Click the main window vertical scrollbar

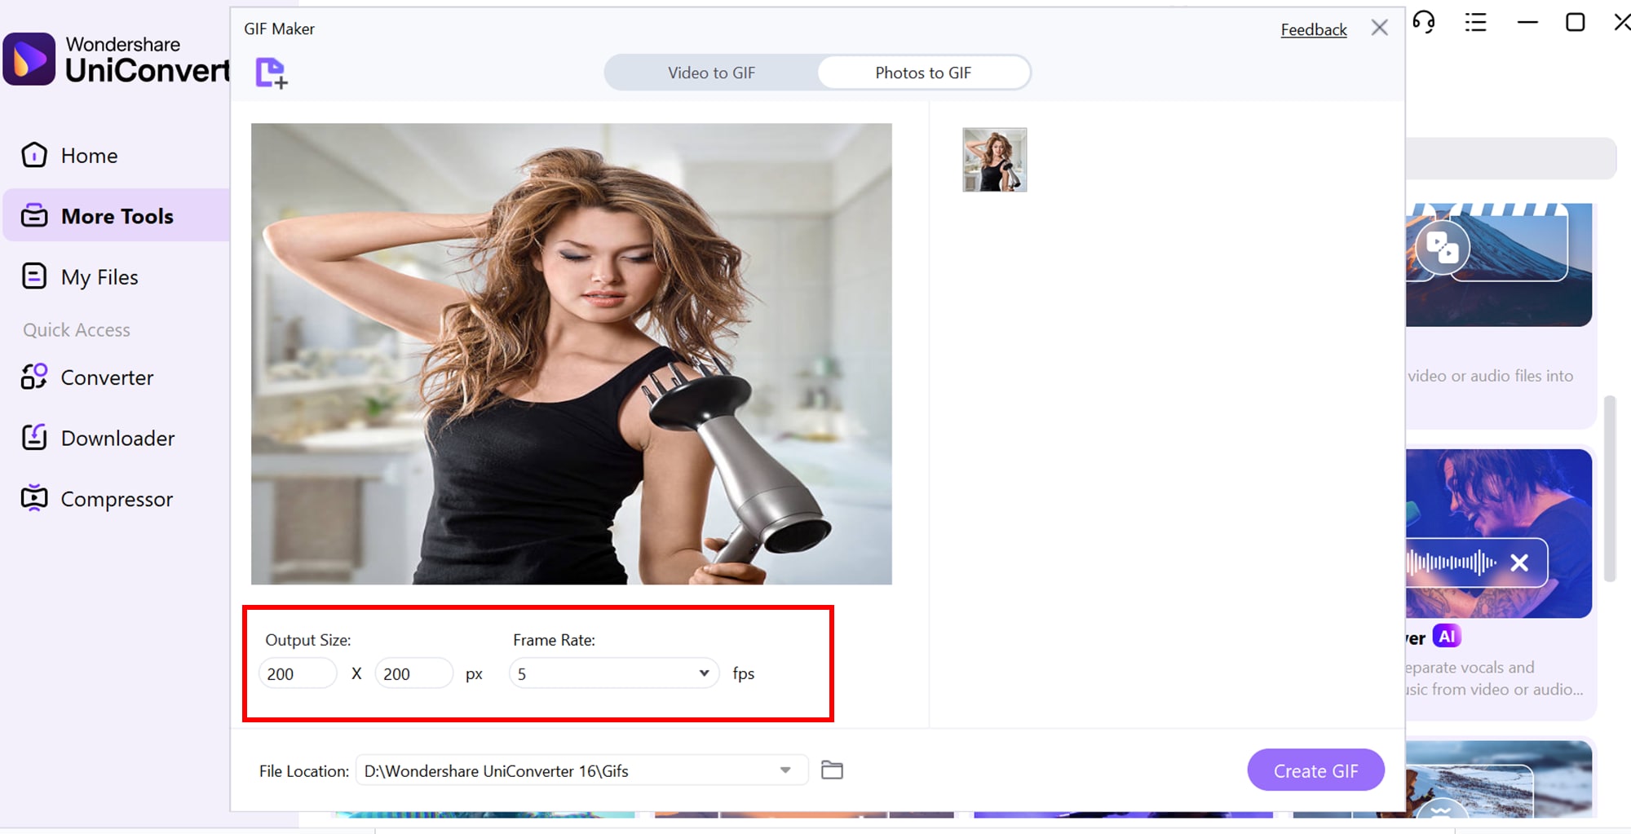pyautogui.click(x=1610, y=489)
